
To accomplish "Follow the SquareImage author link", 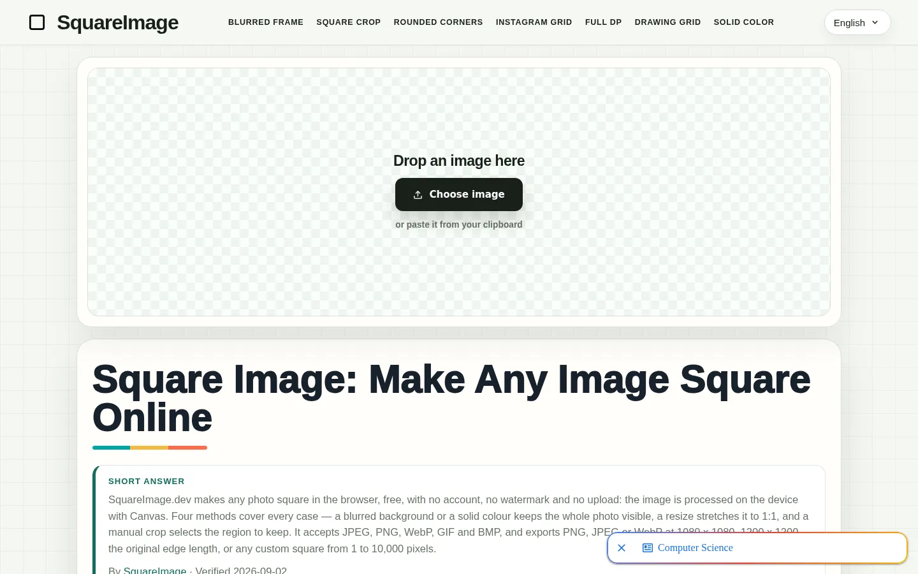I will pos(155,570).
